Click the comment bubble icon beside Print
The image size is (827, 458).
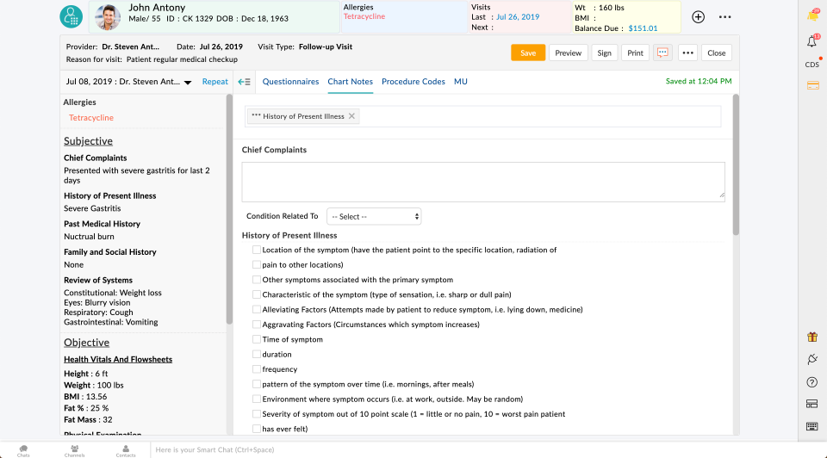662,53
